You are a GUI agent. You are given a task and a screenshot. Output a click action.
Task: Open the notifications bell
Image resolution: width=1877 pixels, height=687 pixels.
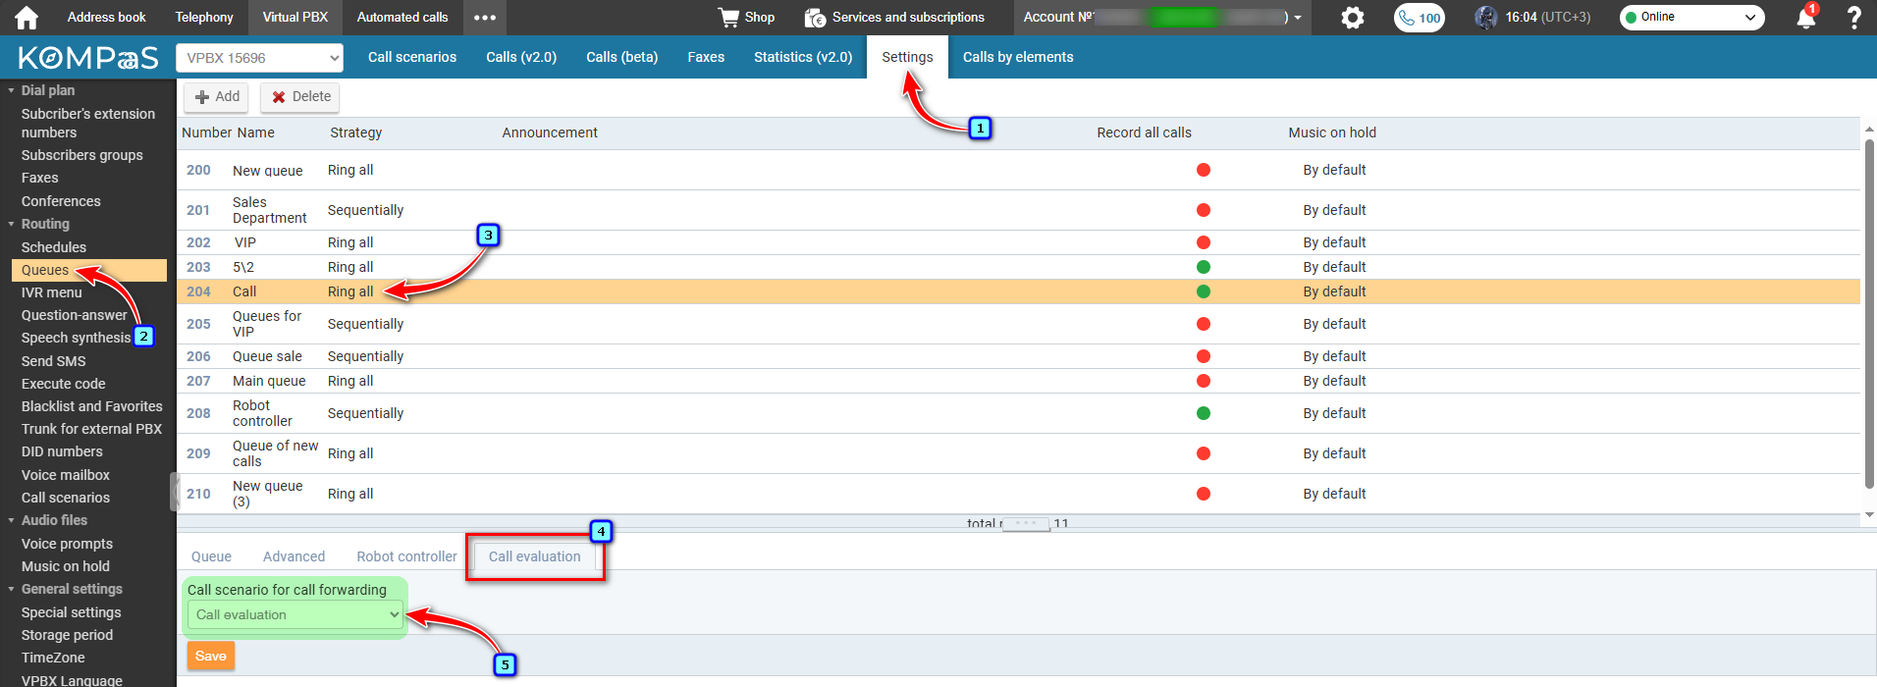[x=1805, y=17]
